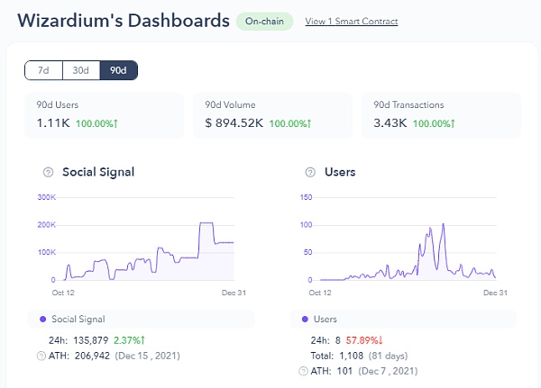Click the On-chain badge
Viewport: 541px width, 388px height.
(x=264, y=22)
